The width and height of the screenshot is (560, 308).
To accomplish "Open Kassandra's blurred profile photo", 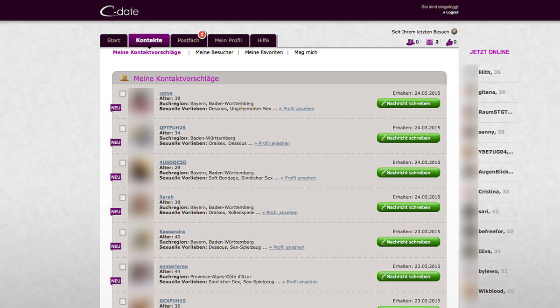I will (x=141, y=240).
